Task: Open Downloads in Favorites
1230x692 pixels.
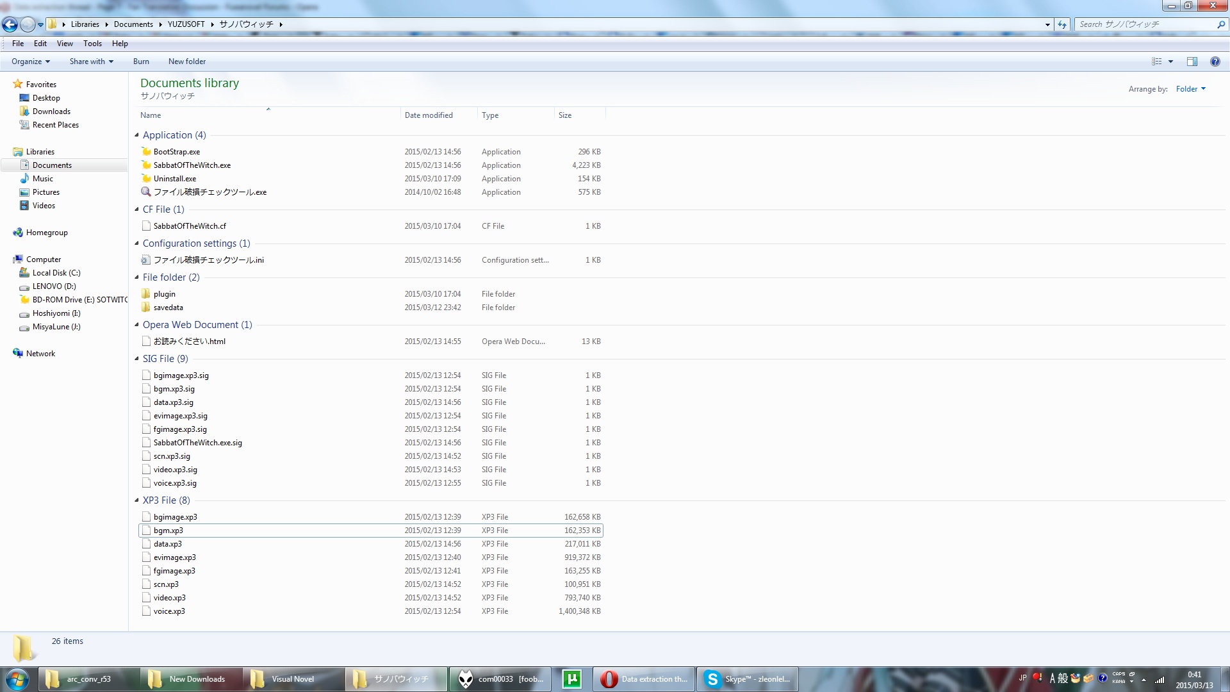Action: pos(51,111)
